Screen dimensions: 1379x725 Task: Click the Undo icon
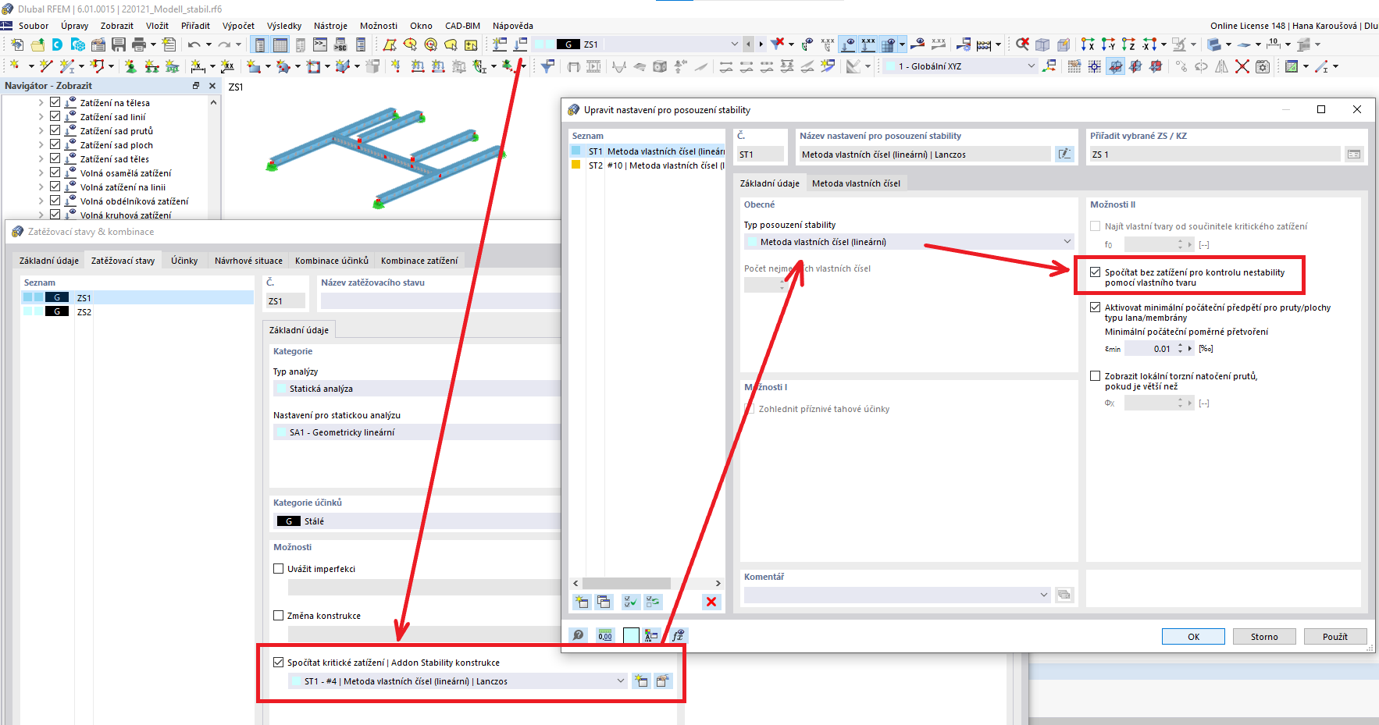(x=194, y=44)
